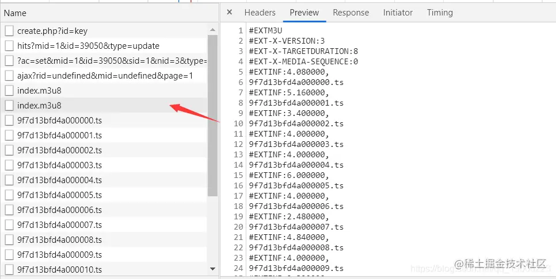
Task: Open the Initiator tab
Action: [398, 13]
